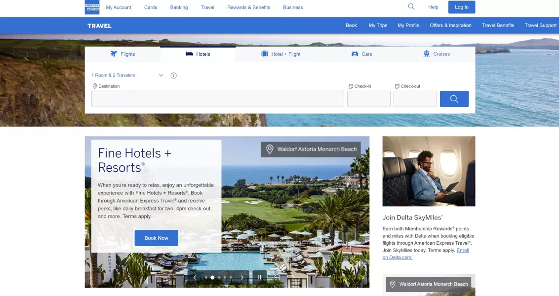Switch to the Cruises tab
Viewport: 559px width, 296px height.
coord(437,54)
